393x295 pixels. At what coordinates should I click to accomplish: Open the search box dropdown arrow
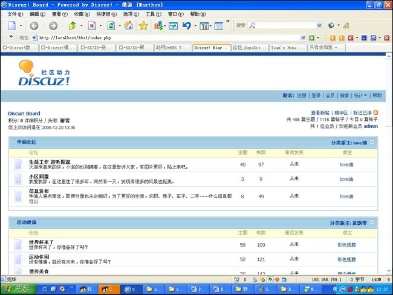point(319,25)
